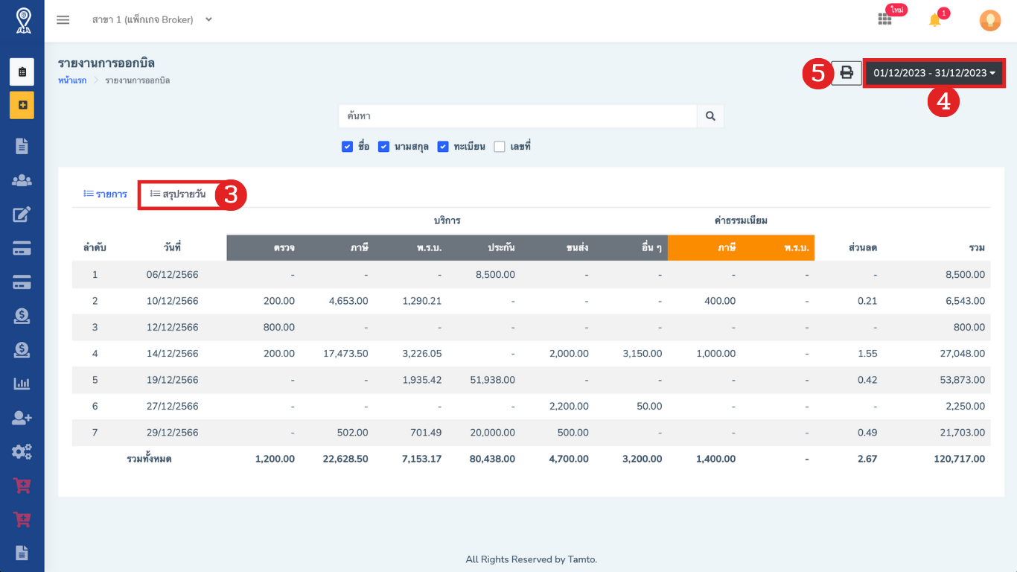Click the print report button
Image resolution: width=1017 pixels, height=572 pixels.
coord(847,73)
